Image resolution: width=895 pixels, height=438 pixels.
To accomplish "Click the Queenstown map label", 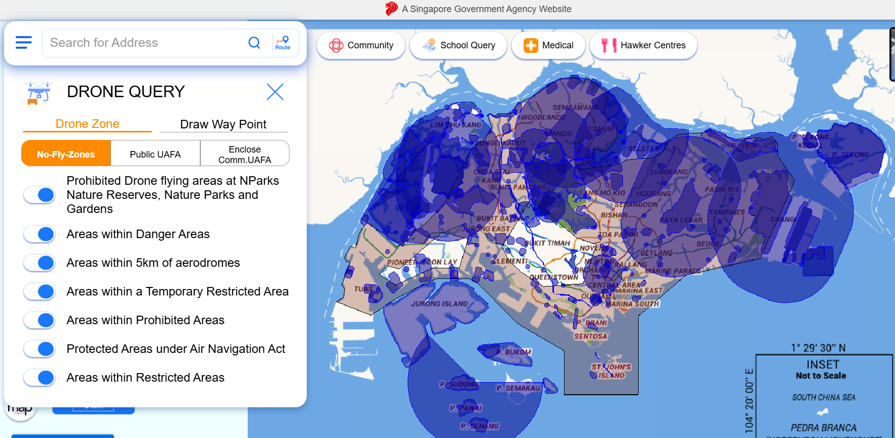I will [x=554, y=277].
